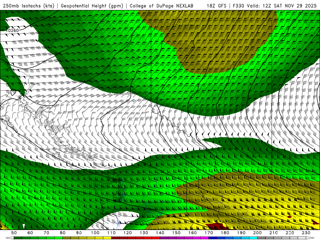The image size is (320, 240).
Task: Pick the bright yellow swatch left of 110
Action: (107, 238)
